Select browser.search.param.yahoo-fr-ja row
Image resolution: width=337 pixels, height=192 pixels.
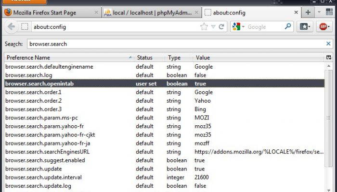click(165, 143)
